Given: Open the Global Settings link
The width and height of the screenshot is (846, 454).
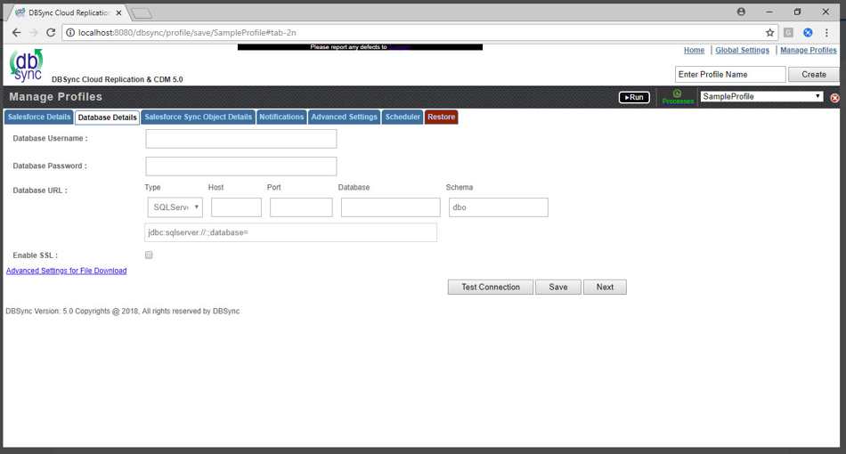Looking at the screenshot, I should click(742, 50).
